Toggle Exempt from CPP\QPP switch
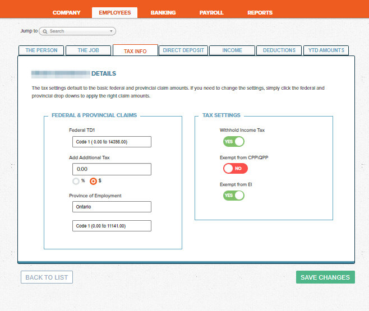 click(235, 168)
